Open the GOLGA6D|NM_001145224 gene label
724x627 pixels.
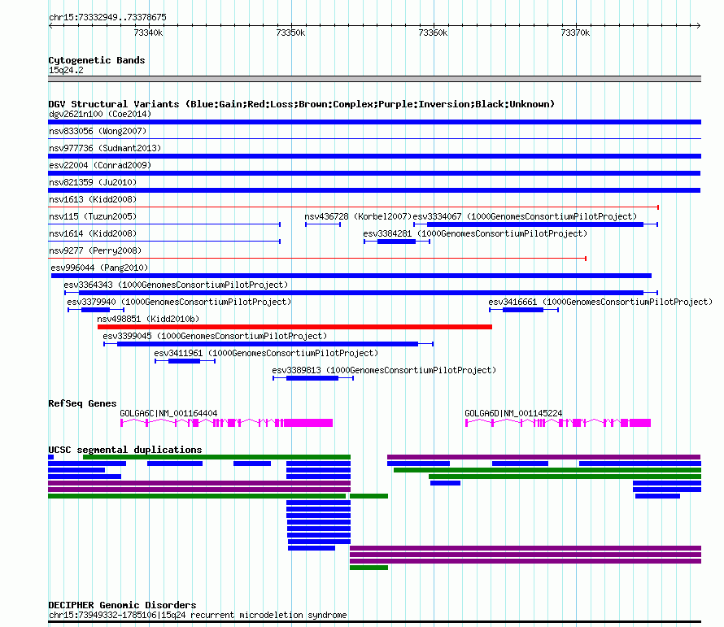tap(513, 413)
